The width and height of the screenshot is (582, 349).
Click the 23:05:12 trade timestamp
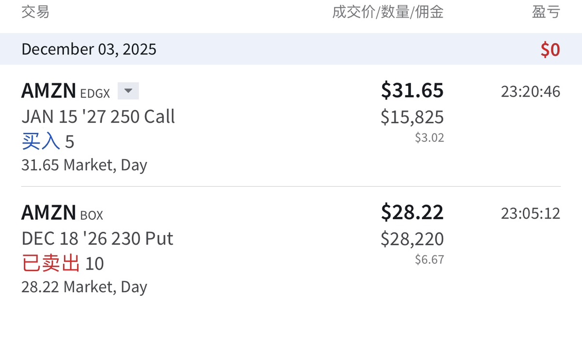531,213
